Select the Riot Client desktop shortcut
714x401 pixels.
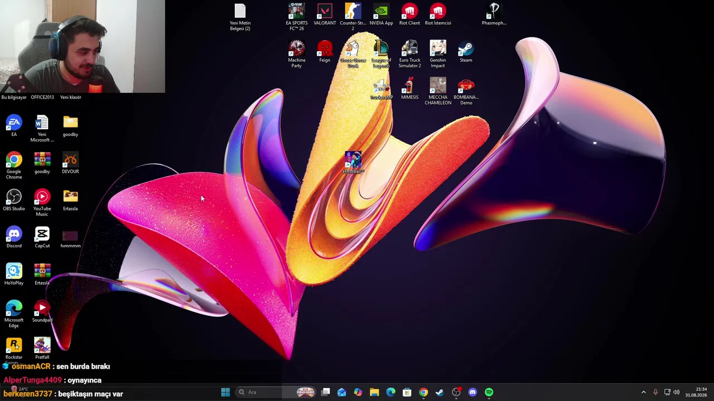tap(409, 14)
